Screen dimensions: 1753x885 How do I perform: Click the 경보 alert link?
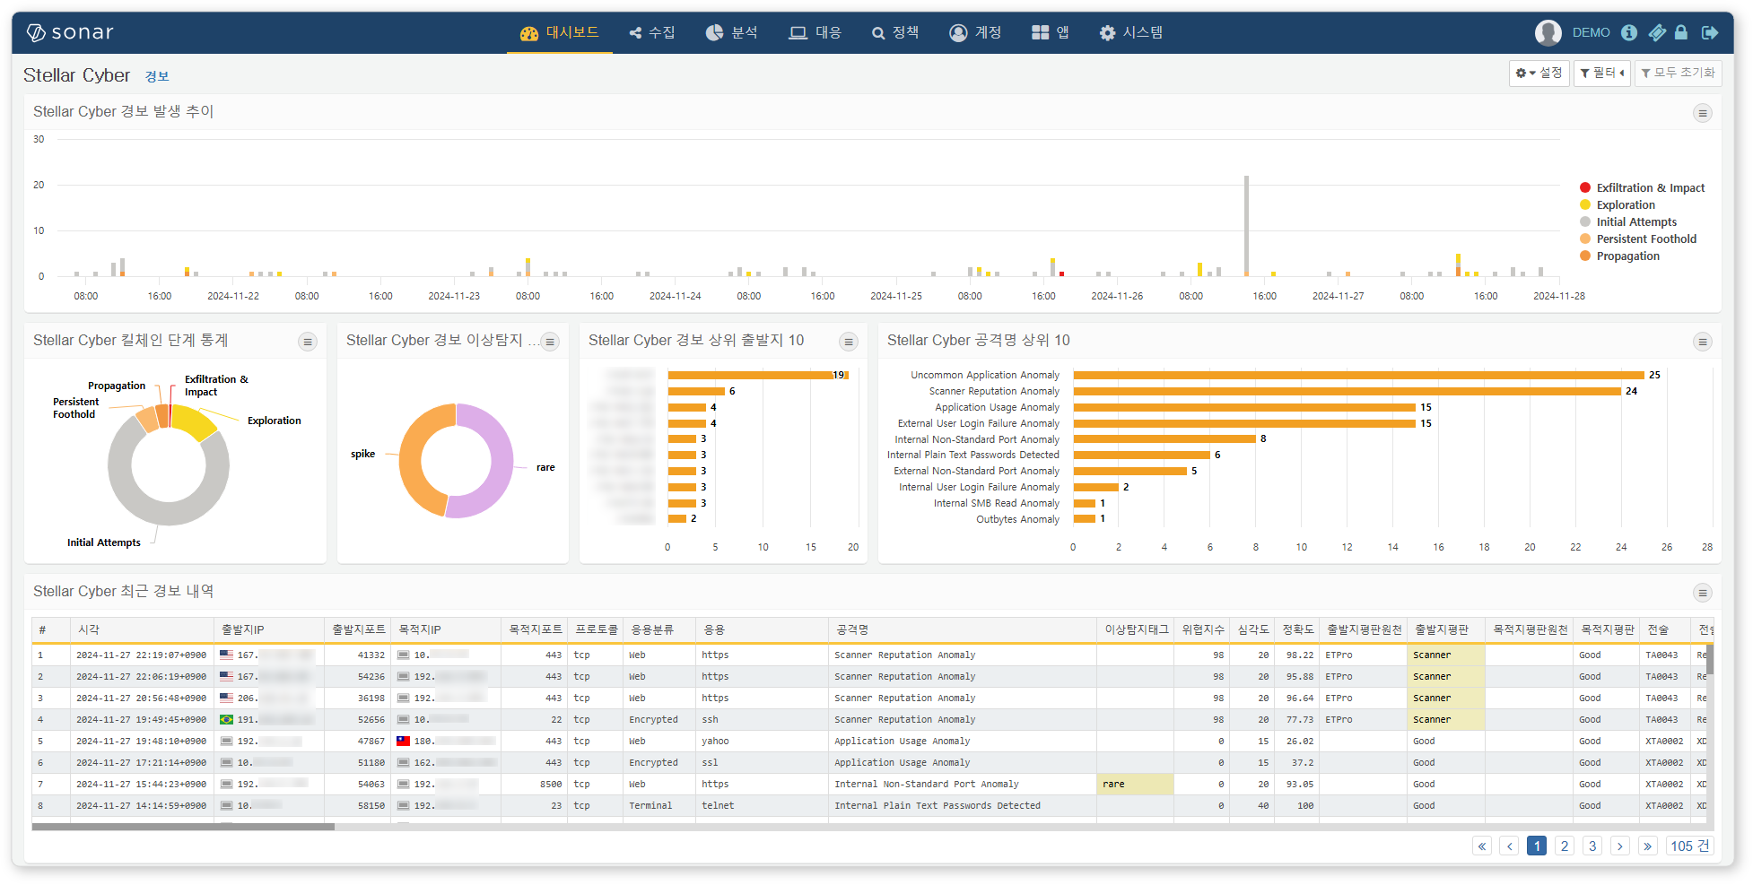coord(157,76)
